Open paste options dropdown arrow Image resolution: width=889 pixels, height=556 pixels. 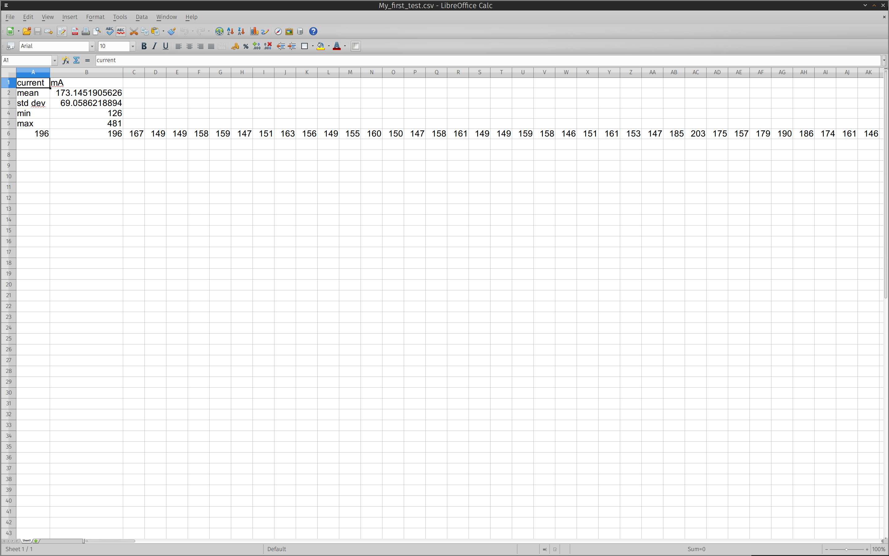pos(163,31)
